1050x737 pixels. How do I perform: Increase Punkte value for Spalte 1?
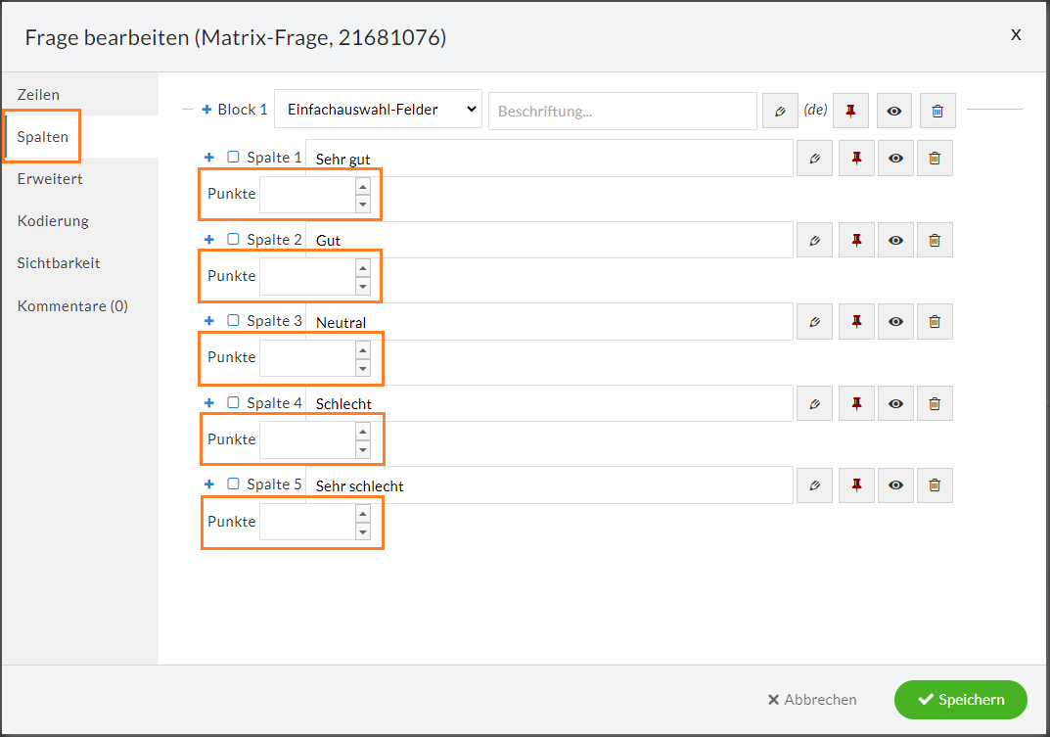363,186
